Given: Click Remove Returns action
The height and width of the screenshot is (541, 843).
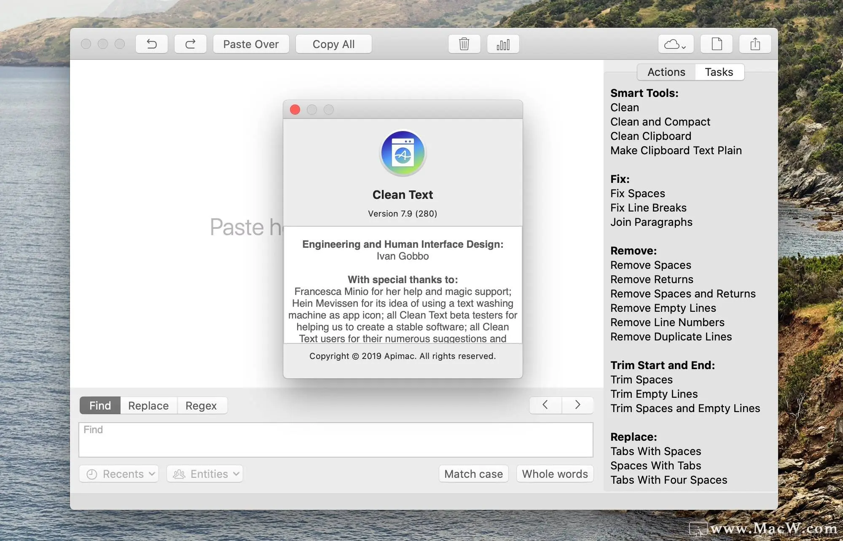Looking at the screenshot, I should (652, 279).
